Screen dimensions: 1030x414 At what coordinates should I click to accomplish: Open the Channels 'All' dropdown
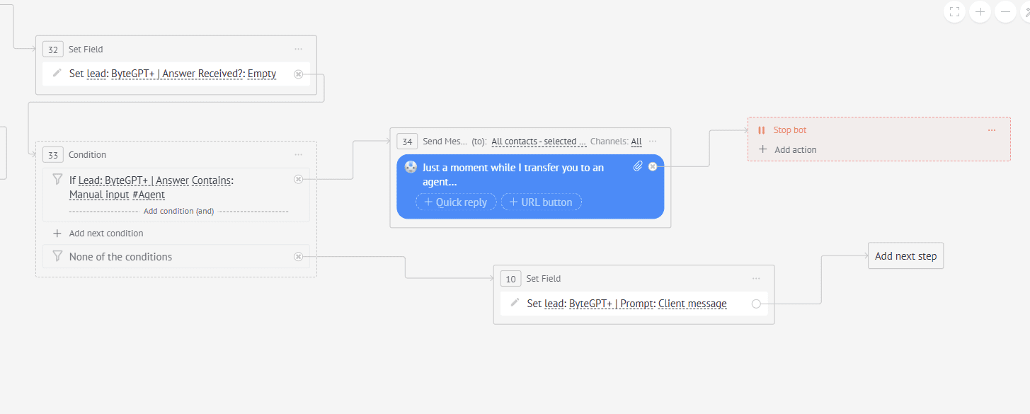pos(636,142)
